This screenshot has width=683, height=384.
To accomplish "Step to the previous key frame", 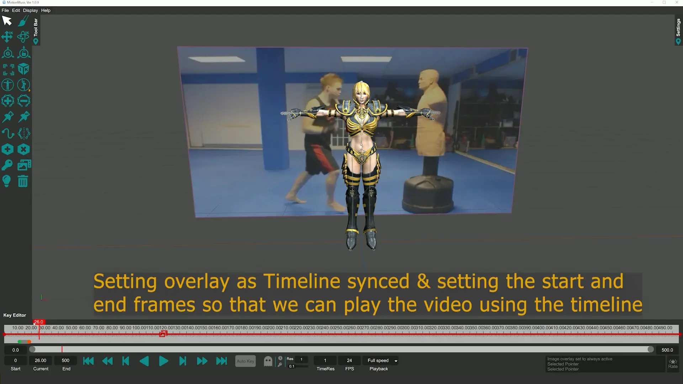I will pos(126,361).
